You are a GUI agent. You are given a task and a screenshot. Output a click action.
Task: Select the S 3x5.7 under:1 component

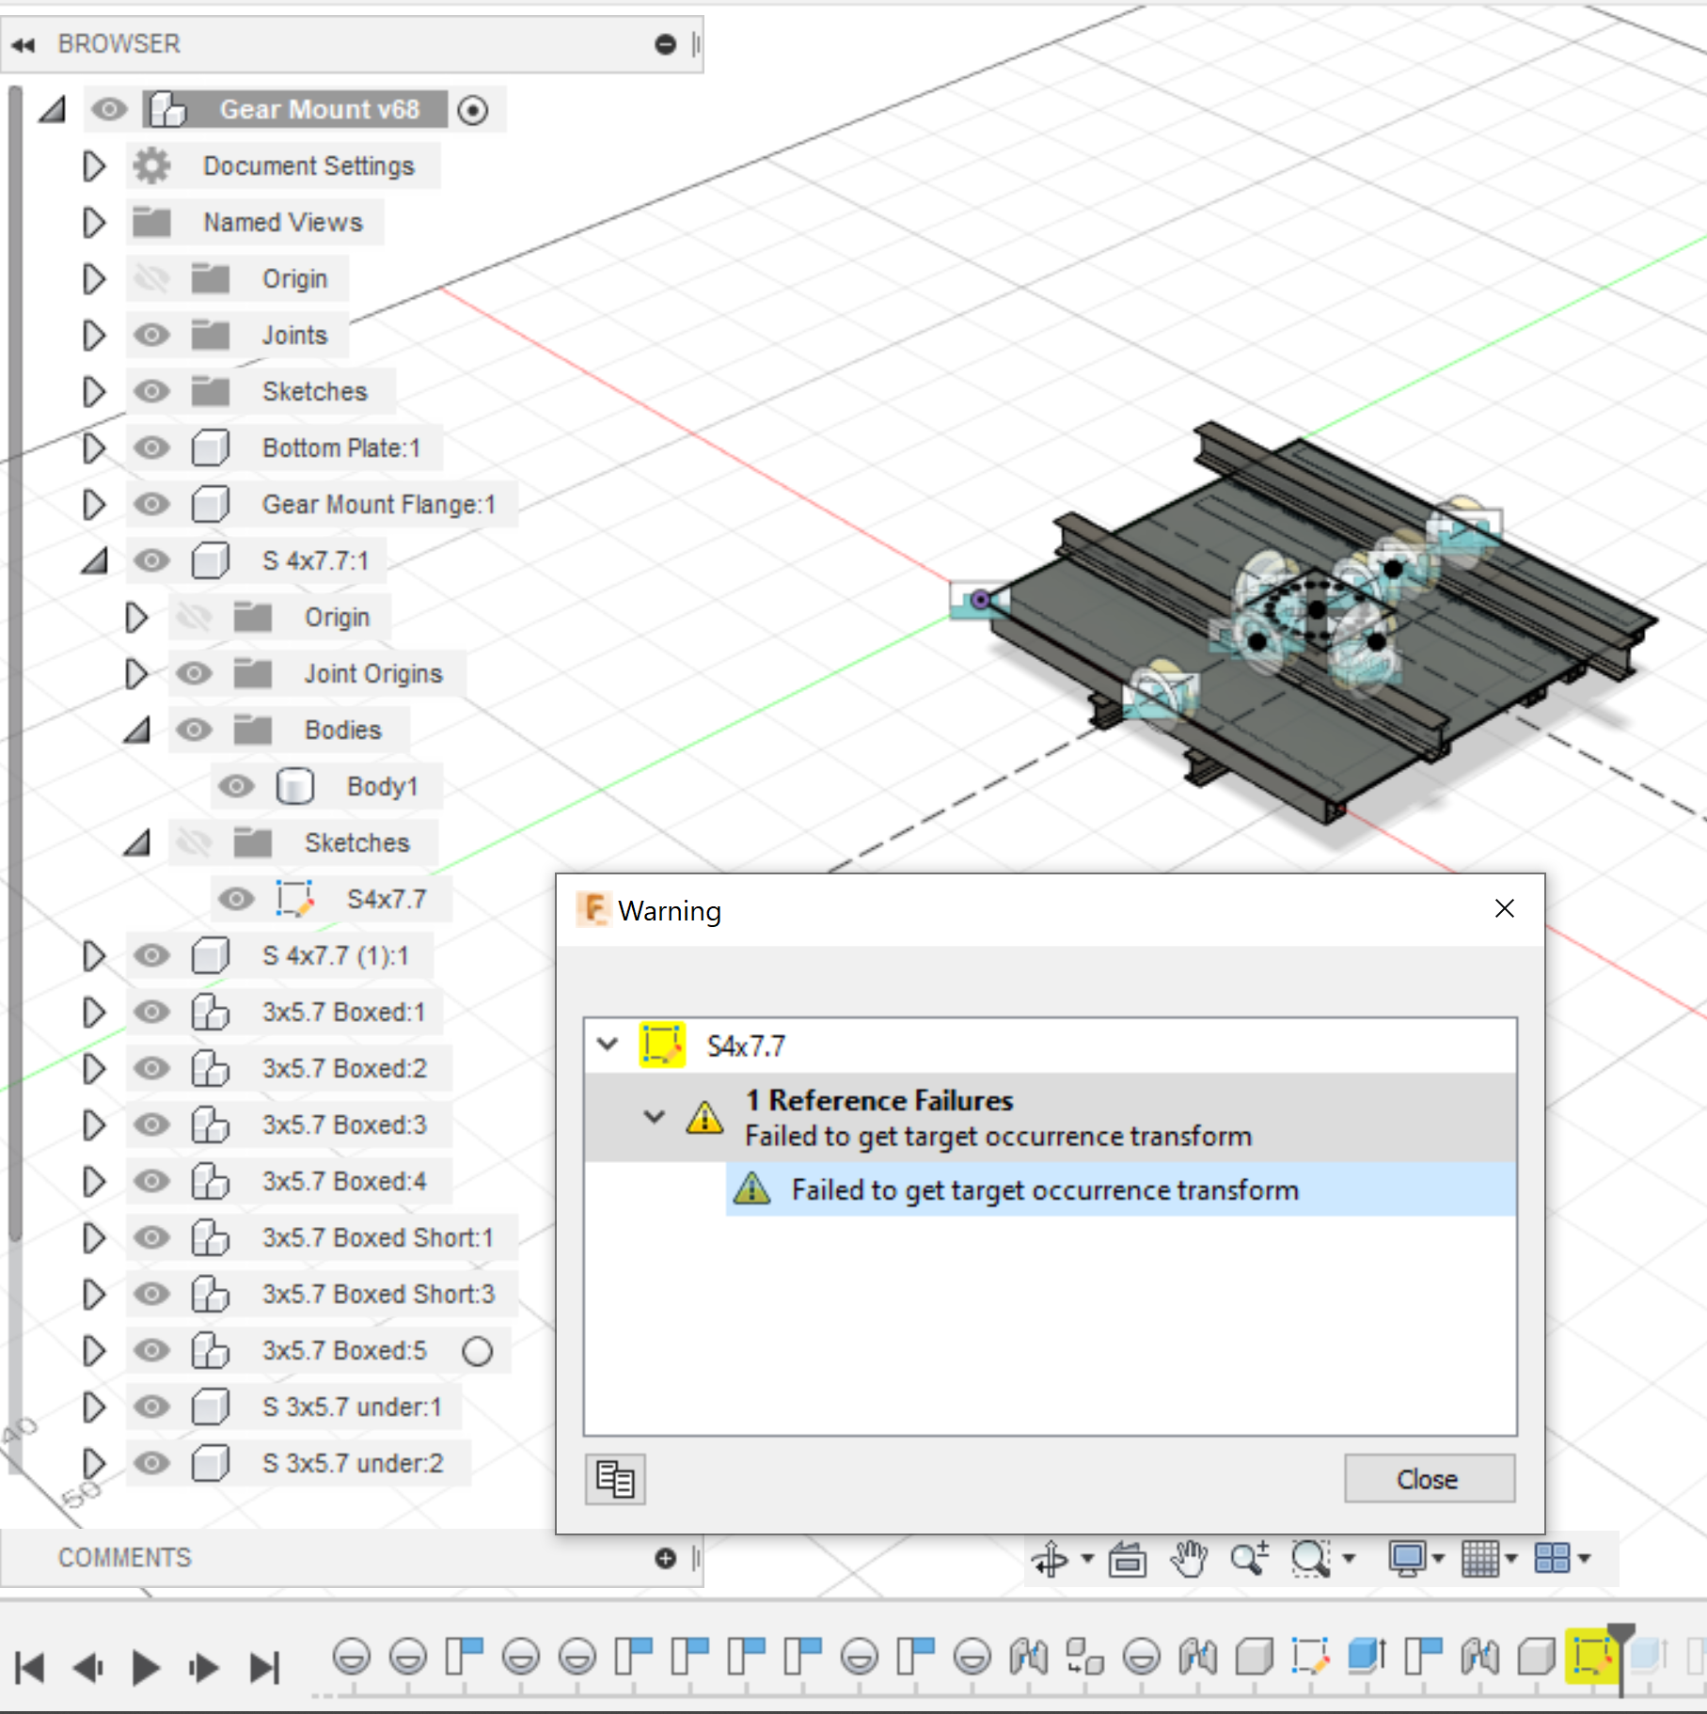[352, 1407]
